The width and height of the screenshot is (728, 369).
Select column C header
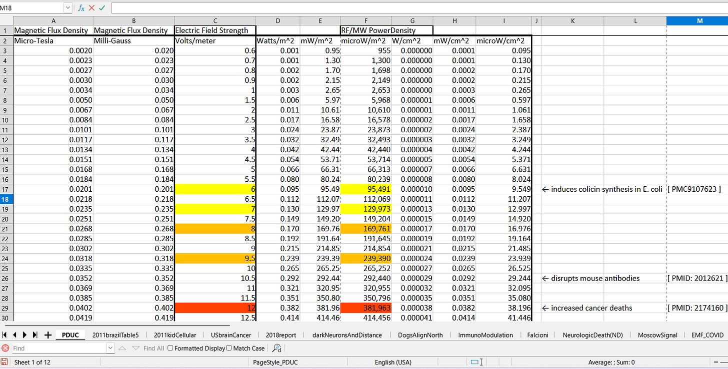215,20
